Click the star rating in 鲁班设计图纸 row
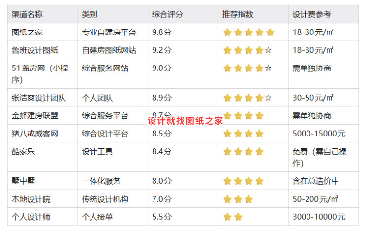This screenshot has height=238, width=369. [247, 50]
